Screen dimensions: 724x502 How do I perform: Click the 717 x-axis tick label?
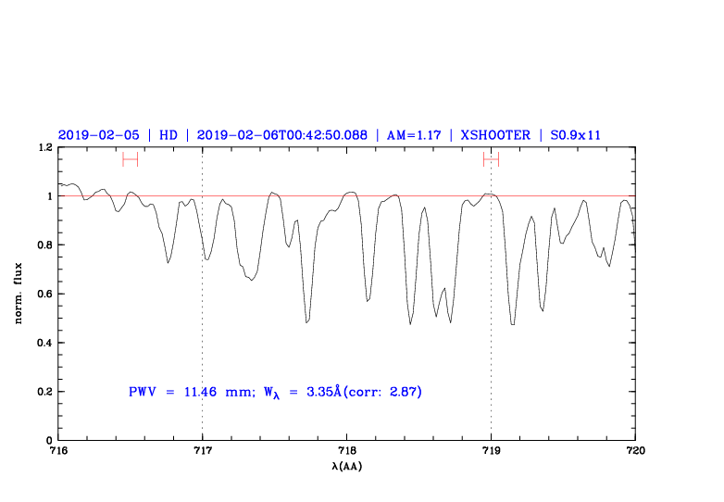point(202,451)
